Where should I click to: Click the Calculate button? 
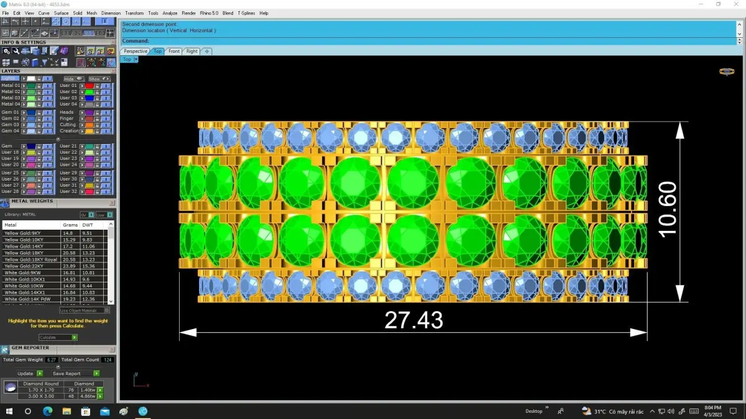pos(58,337)
